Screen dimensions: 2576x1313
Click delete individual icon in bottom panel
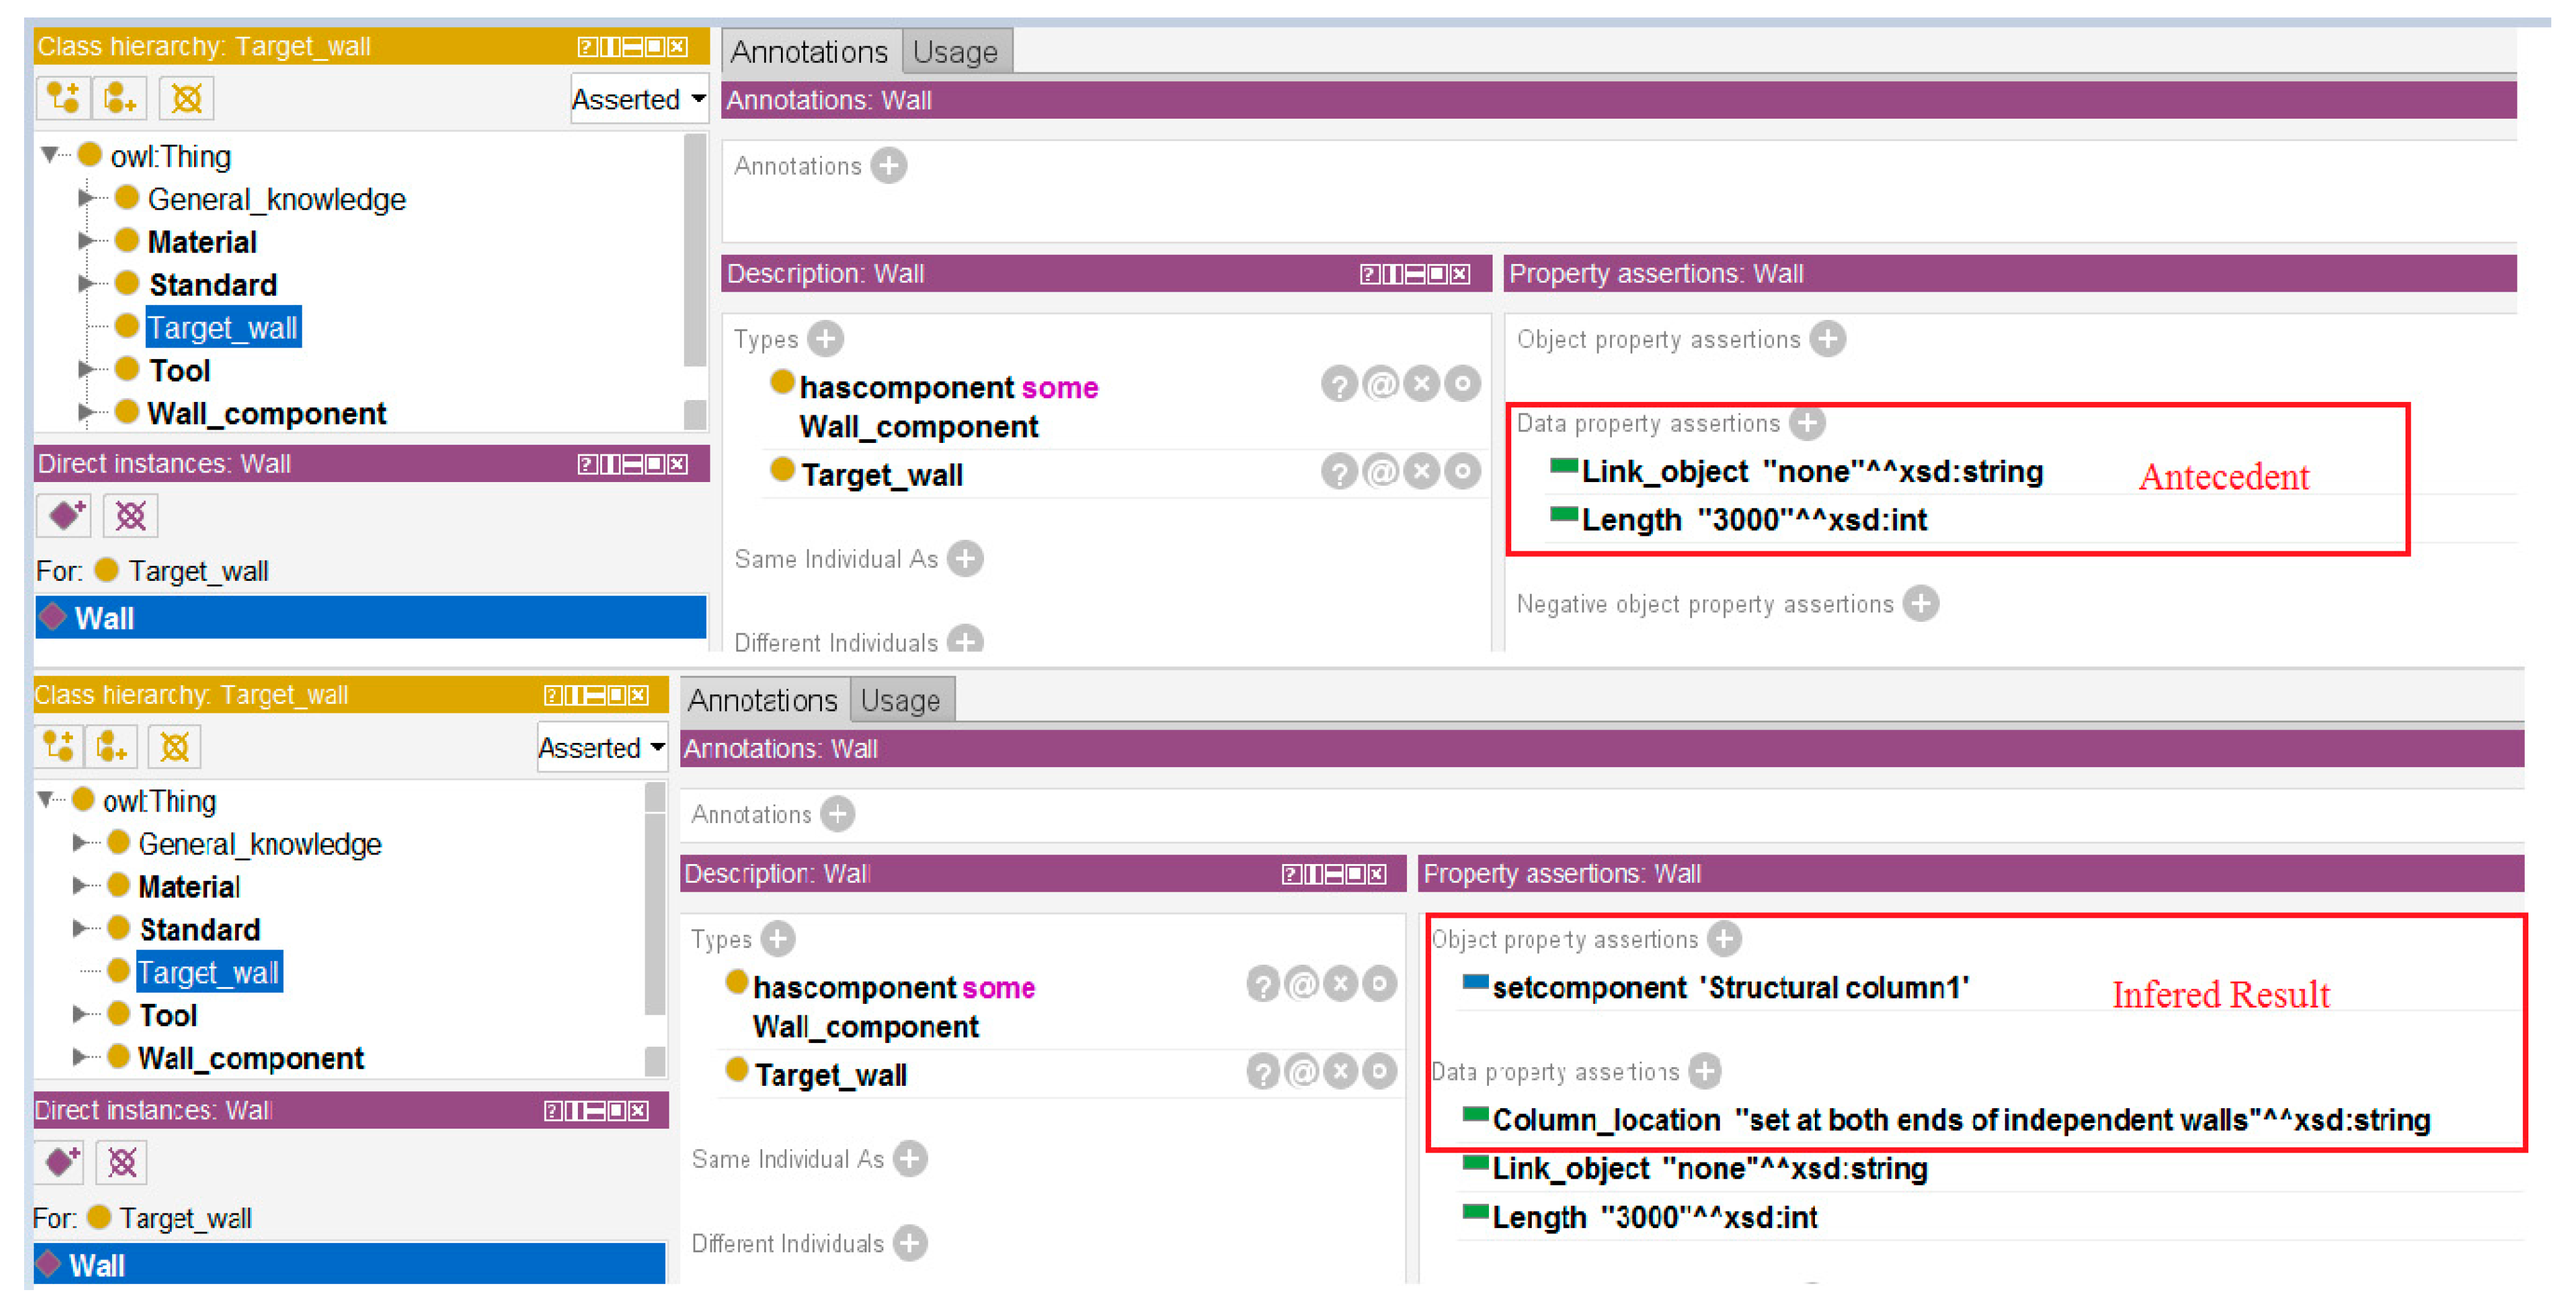122,1162
